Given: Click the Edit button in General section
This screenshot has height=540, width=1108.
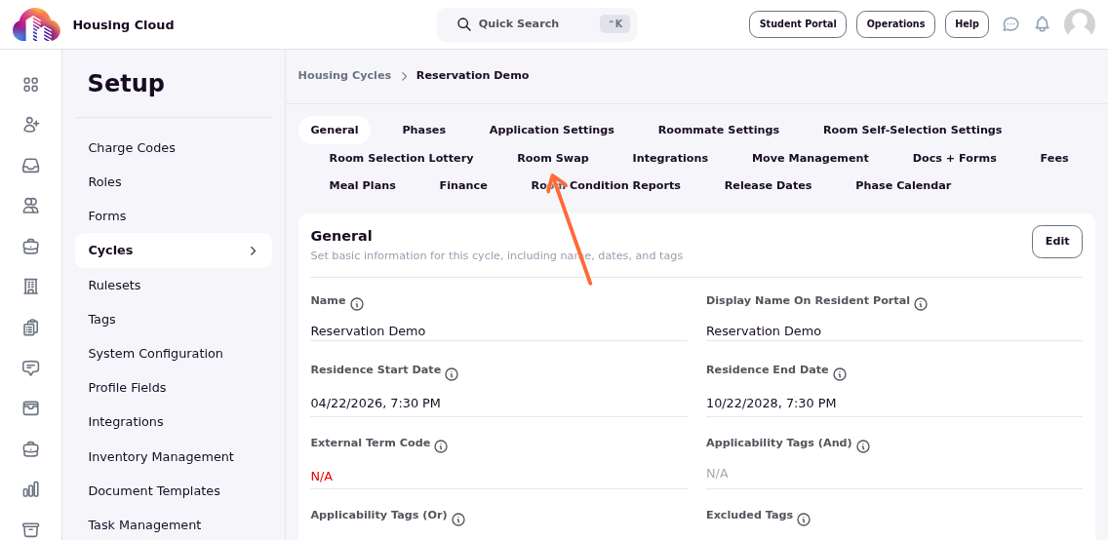Looking at the screenshot, I should tap(1057, 242).
